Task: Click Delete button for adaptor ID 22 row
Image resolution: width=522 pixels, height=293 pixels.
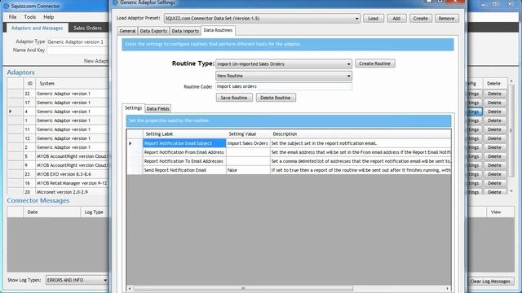Action: [494, 94]
